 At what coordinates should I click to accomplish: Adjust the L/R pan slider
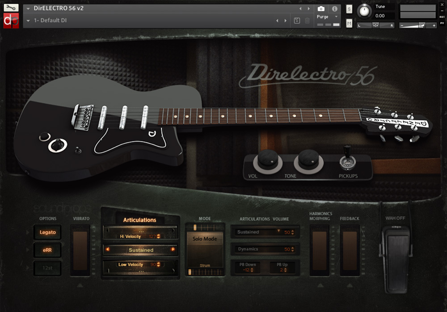pos(375,25)
